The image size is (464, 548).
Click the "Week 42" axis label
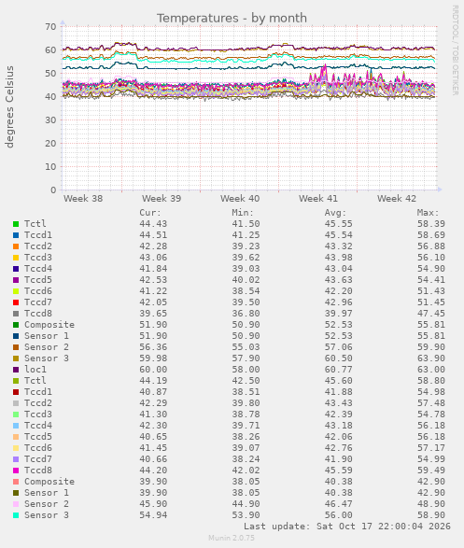[x=397, y=199]
